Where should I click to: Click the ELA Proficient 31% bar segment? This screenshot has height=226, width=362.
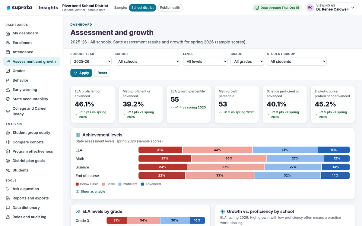(285, 150)
